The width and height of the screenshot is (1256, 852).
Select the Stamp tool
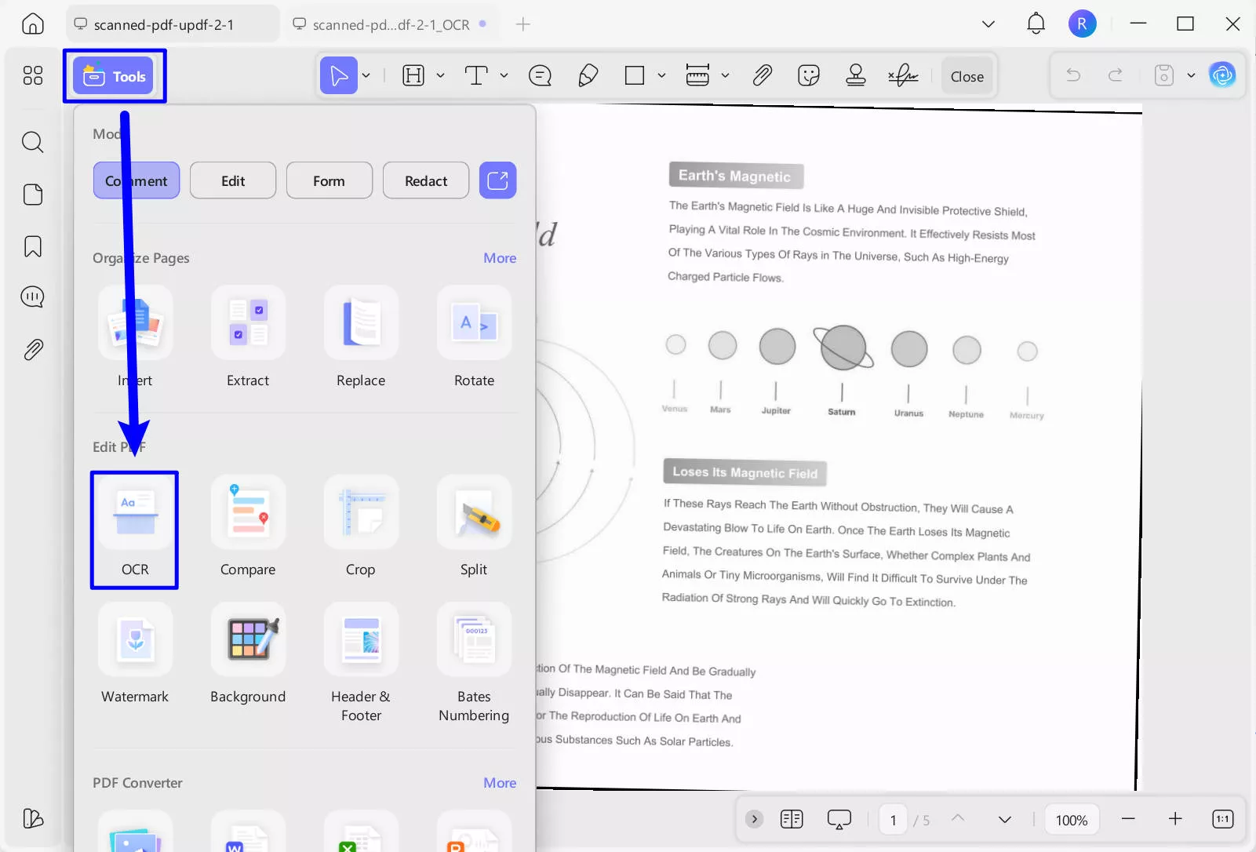click(855, 75)
